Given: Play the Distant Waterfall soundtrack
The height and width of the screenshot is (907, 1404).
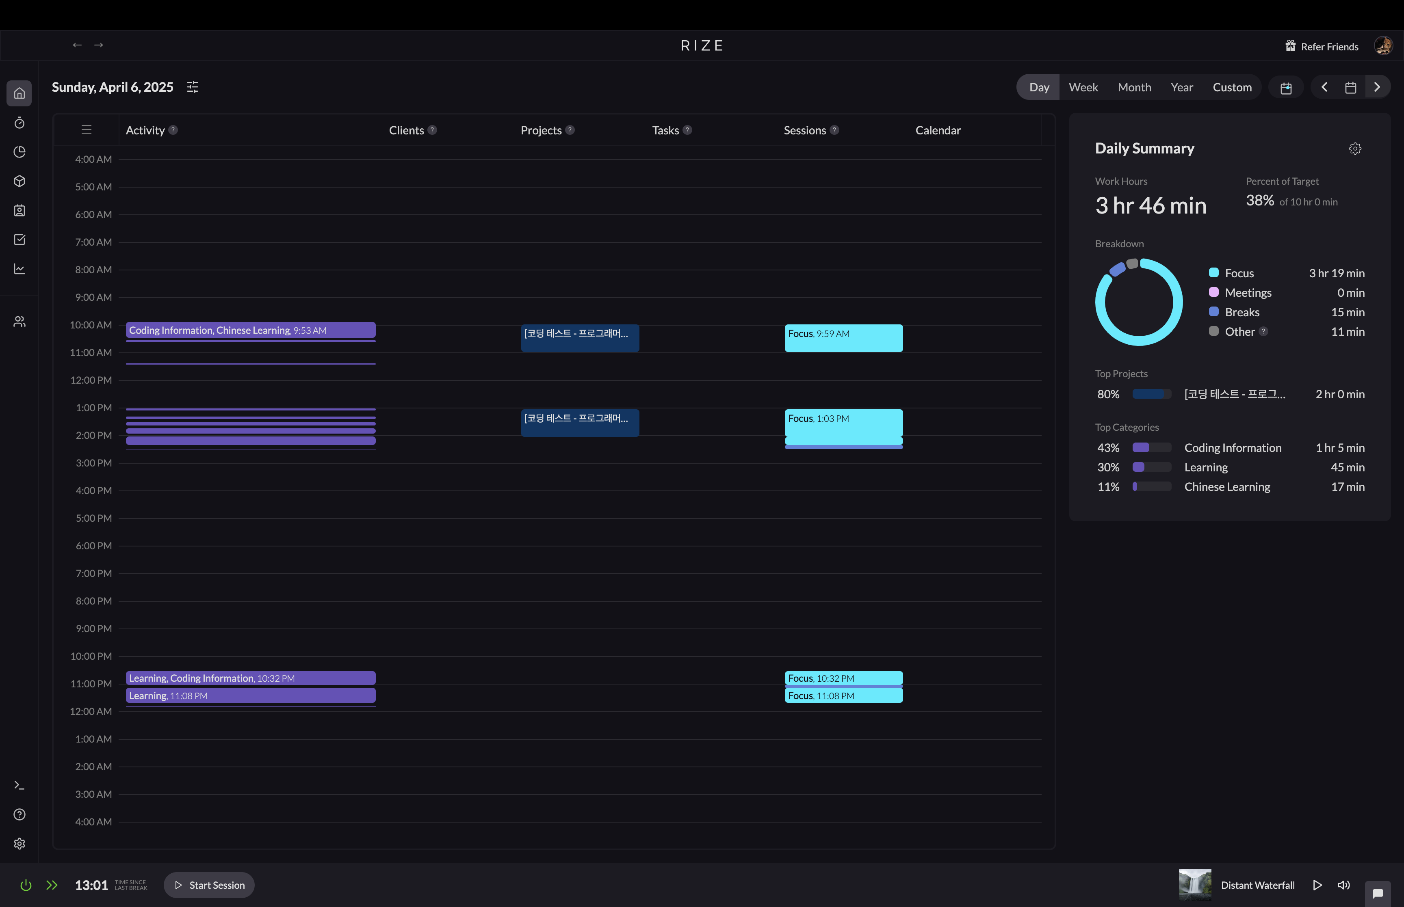Looking at the screenshot, I should (1317, 885).
